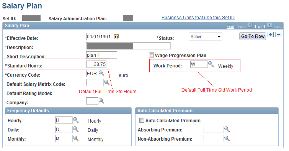
Task: Open the Daily frequency lookup
Action: 76,129
